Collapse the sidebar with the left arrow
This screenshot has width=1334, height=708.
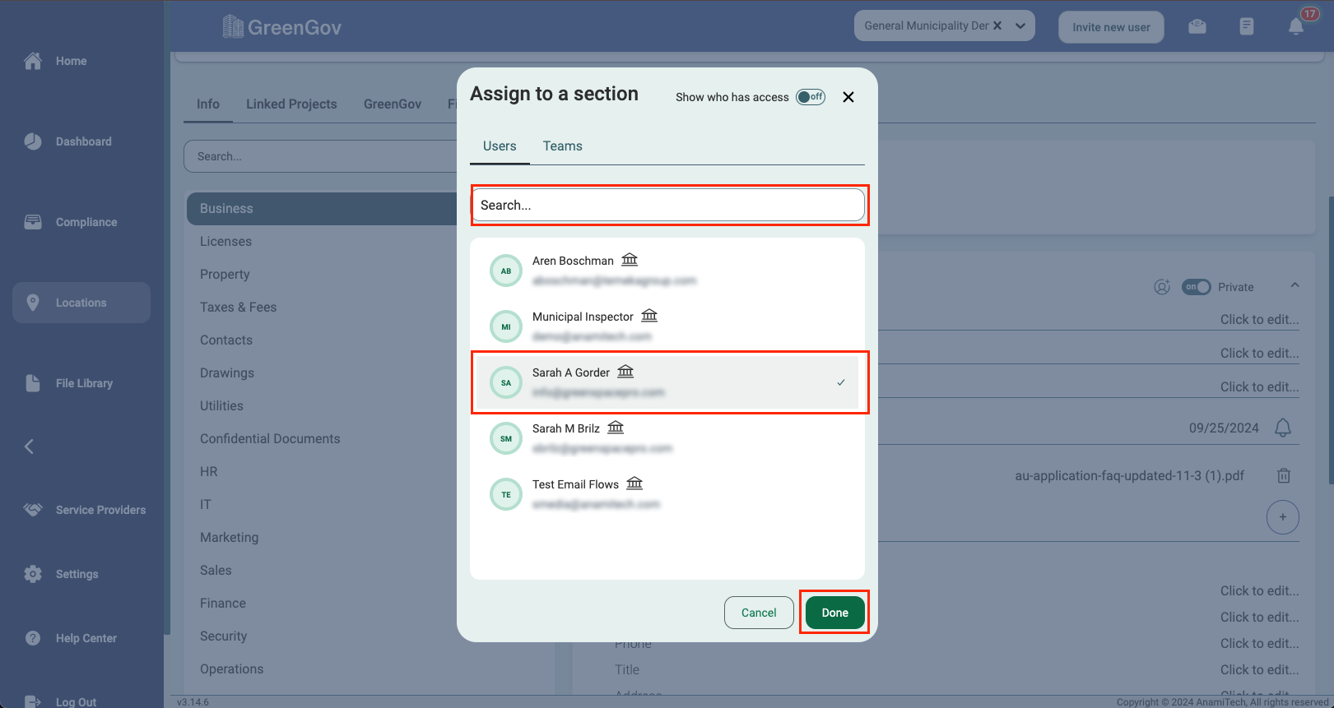[30, 447]
